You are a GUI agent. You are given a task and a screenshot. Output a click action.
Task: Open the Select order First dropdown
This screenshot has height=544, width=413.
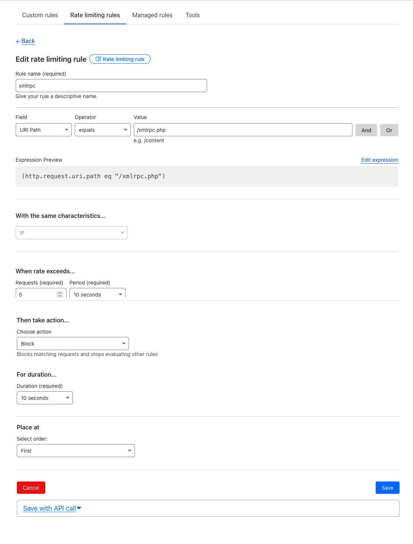[x=76, y=451]
